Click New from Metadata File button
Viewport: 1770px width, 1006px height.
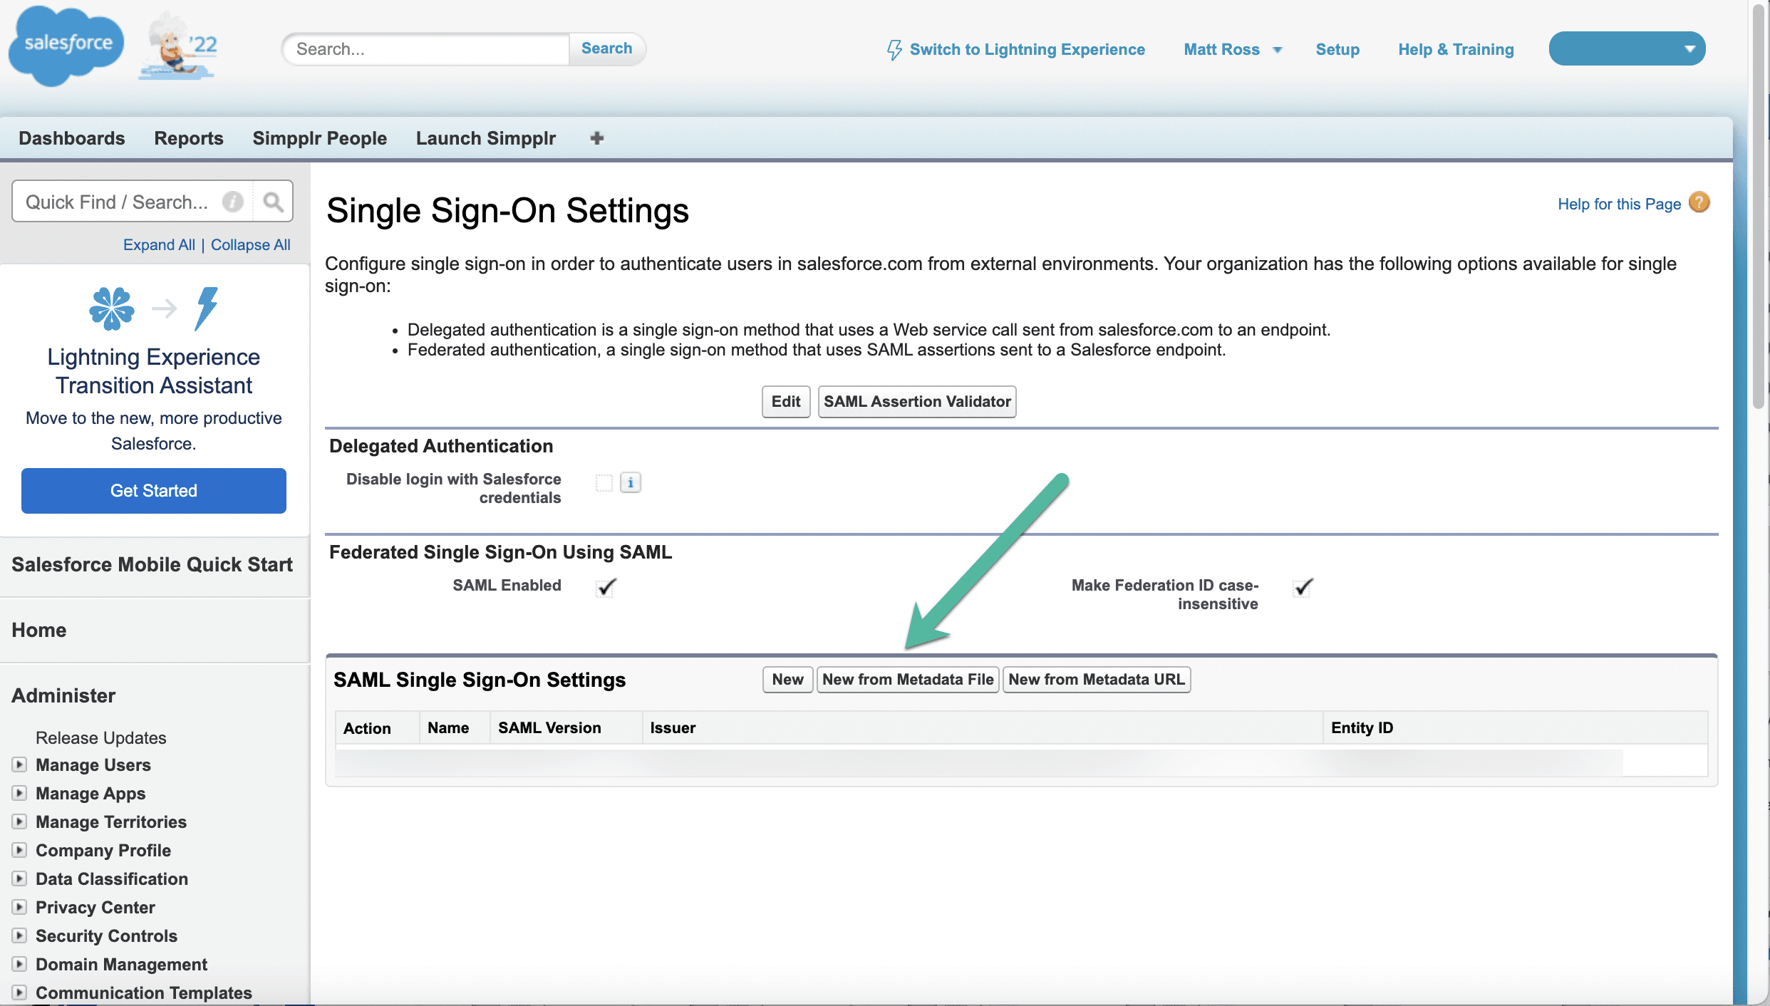(907, 679)
